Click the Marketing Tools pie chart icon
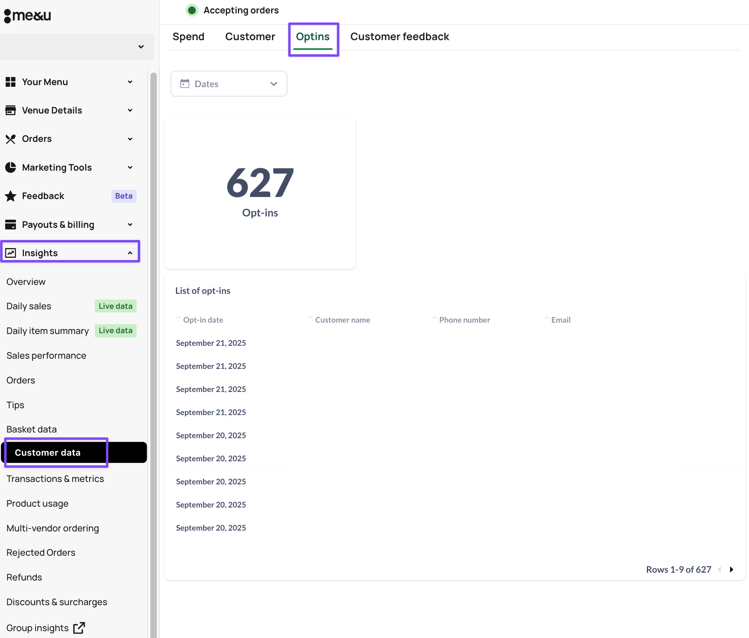Image resolution: width=749 pixels, height=638 pixels. pyautogui.click(x=11, y=167)
